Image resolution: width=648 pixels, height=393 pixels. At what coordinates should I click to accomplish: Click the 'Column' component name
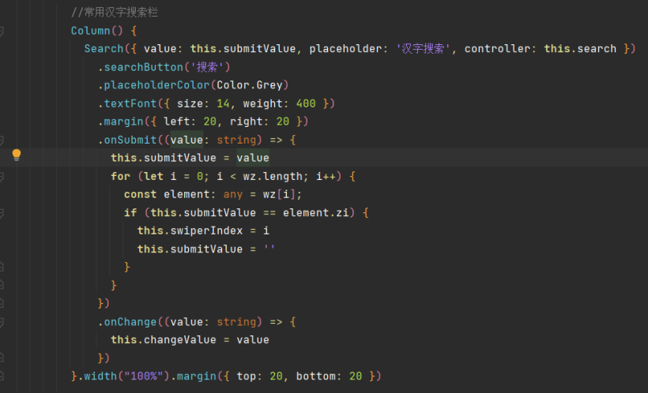91,31
